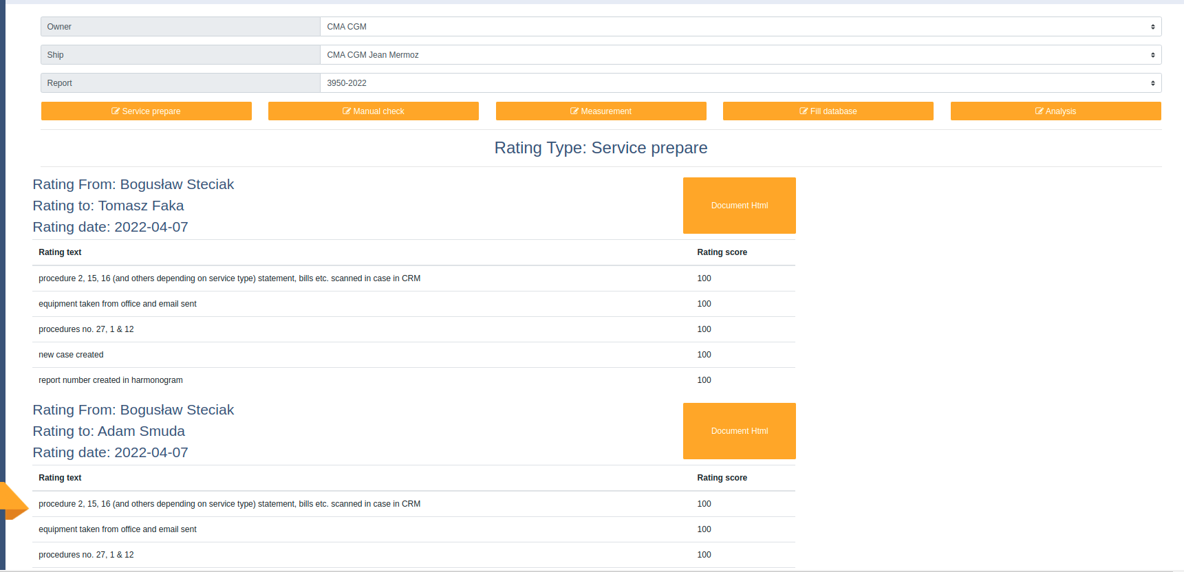Viewport: 1184px width, 572px height.
Task: Click the edit icon on Service prepare
Action: pos(116,111)
